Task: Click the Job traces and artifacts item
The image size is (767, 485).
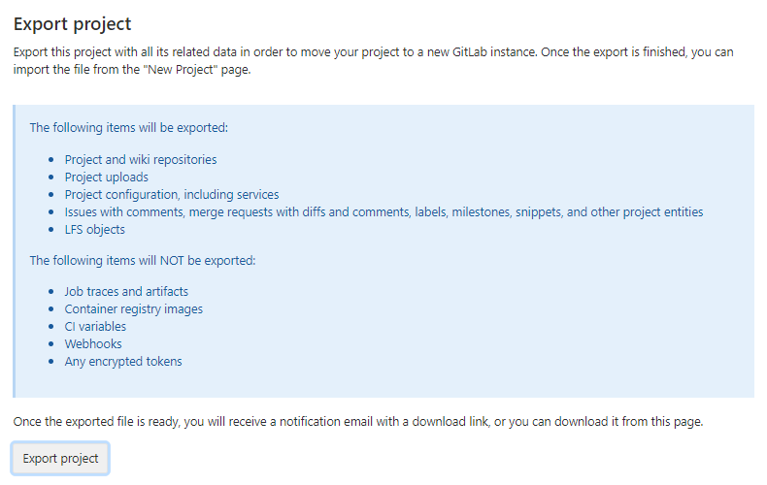Action: pyautogui.click(x=126, y=291)
